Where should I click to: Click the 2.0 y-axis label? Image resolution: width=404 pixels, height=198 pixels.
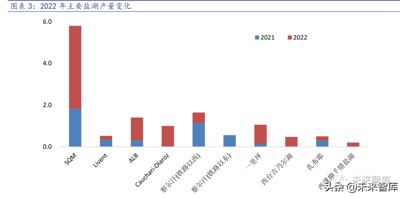47,105
